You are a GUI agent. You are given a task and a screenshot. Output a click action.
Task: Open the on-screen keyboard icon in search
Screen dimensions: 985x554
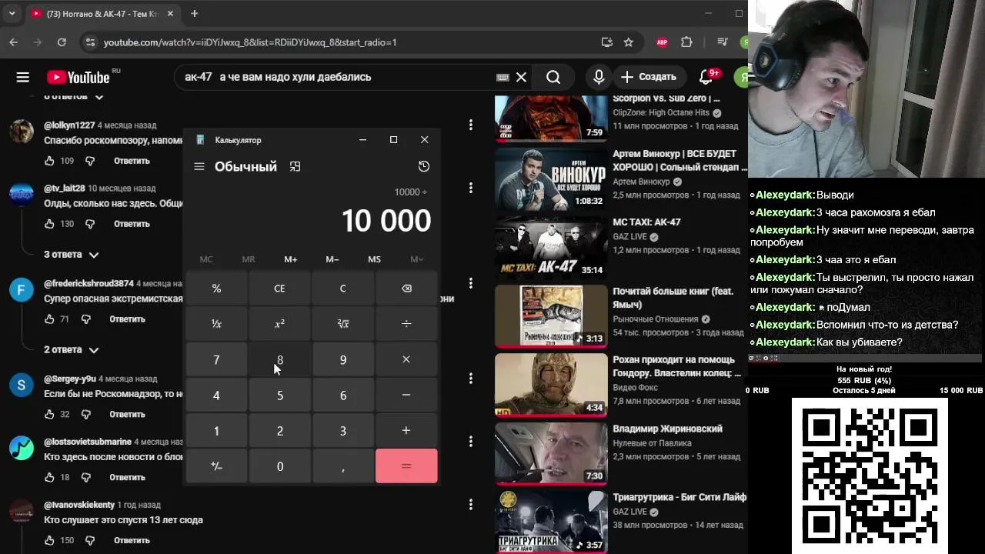click(503, 77)
